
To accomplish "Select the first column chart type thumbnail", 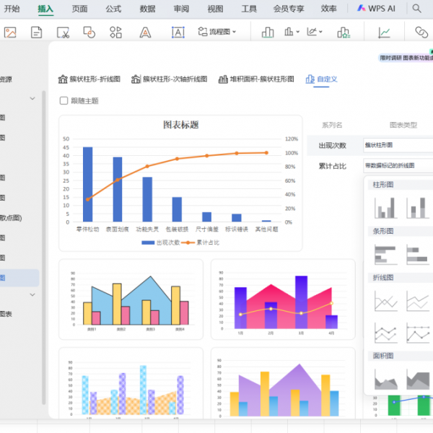I will point(385,209).
